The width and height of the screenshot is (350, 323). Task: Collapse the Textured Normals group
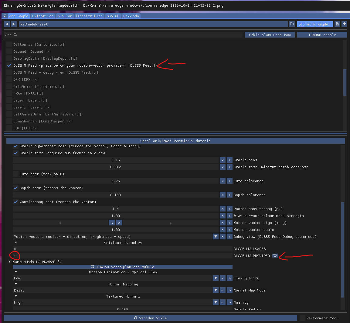[x=16, y=296]
